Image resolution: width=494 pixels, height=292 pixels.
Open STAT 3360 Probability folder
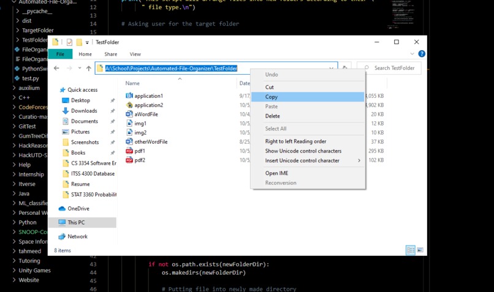point(89,195)
